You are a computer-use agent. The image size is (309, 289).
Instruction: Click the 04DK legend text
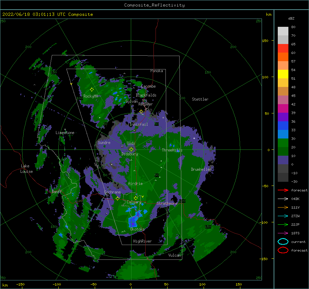(x=295, y=199)
